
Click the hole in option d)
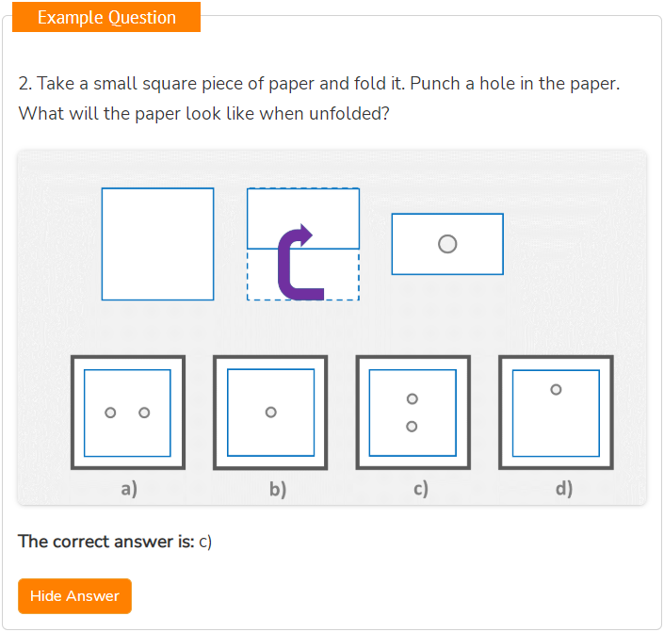point(556,389)
